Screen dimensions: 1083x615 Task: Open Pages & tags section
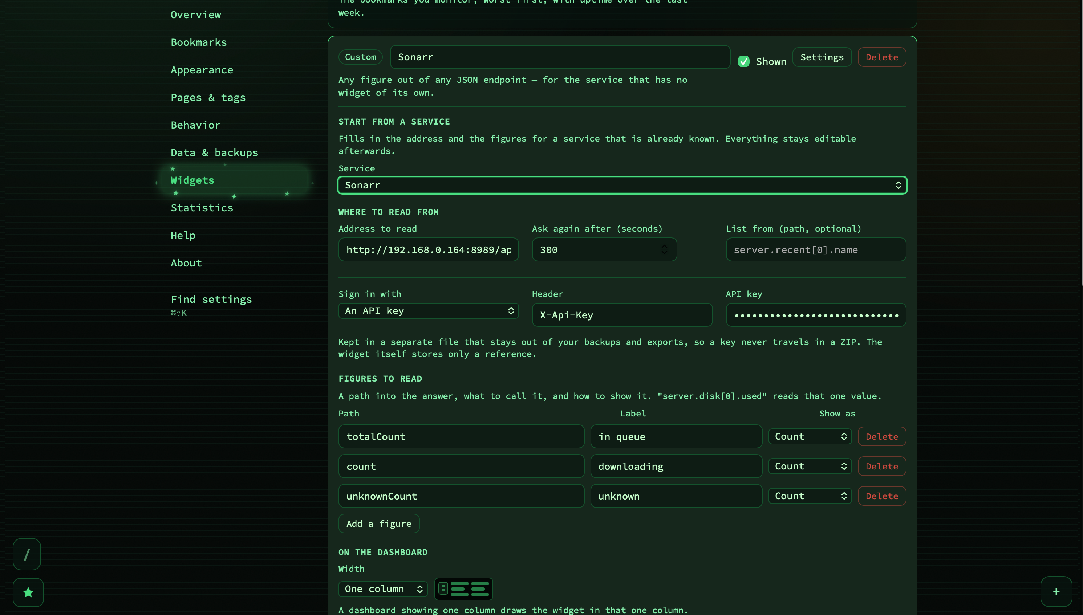click(208, 98)
